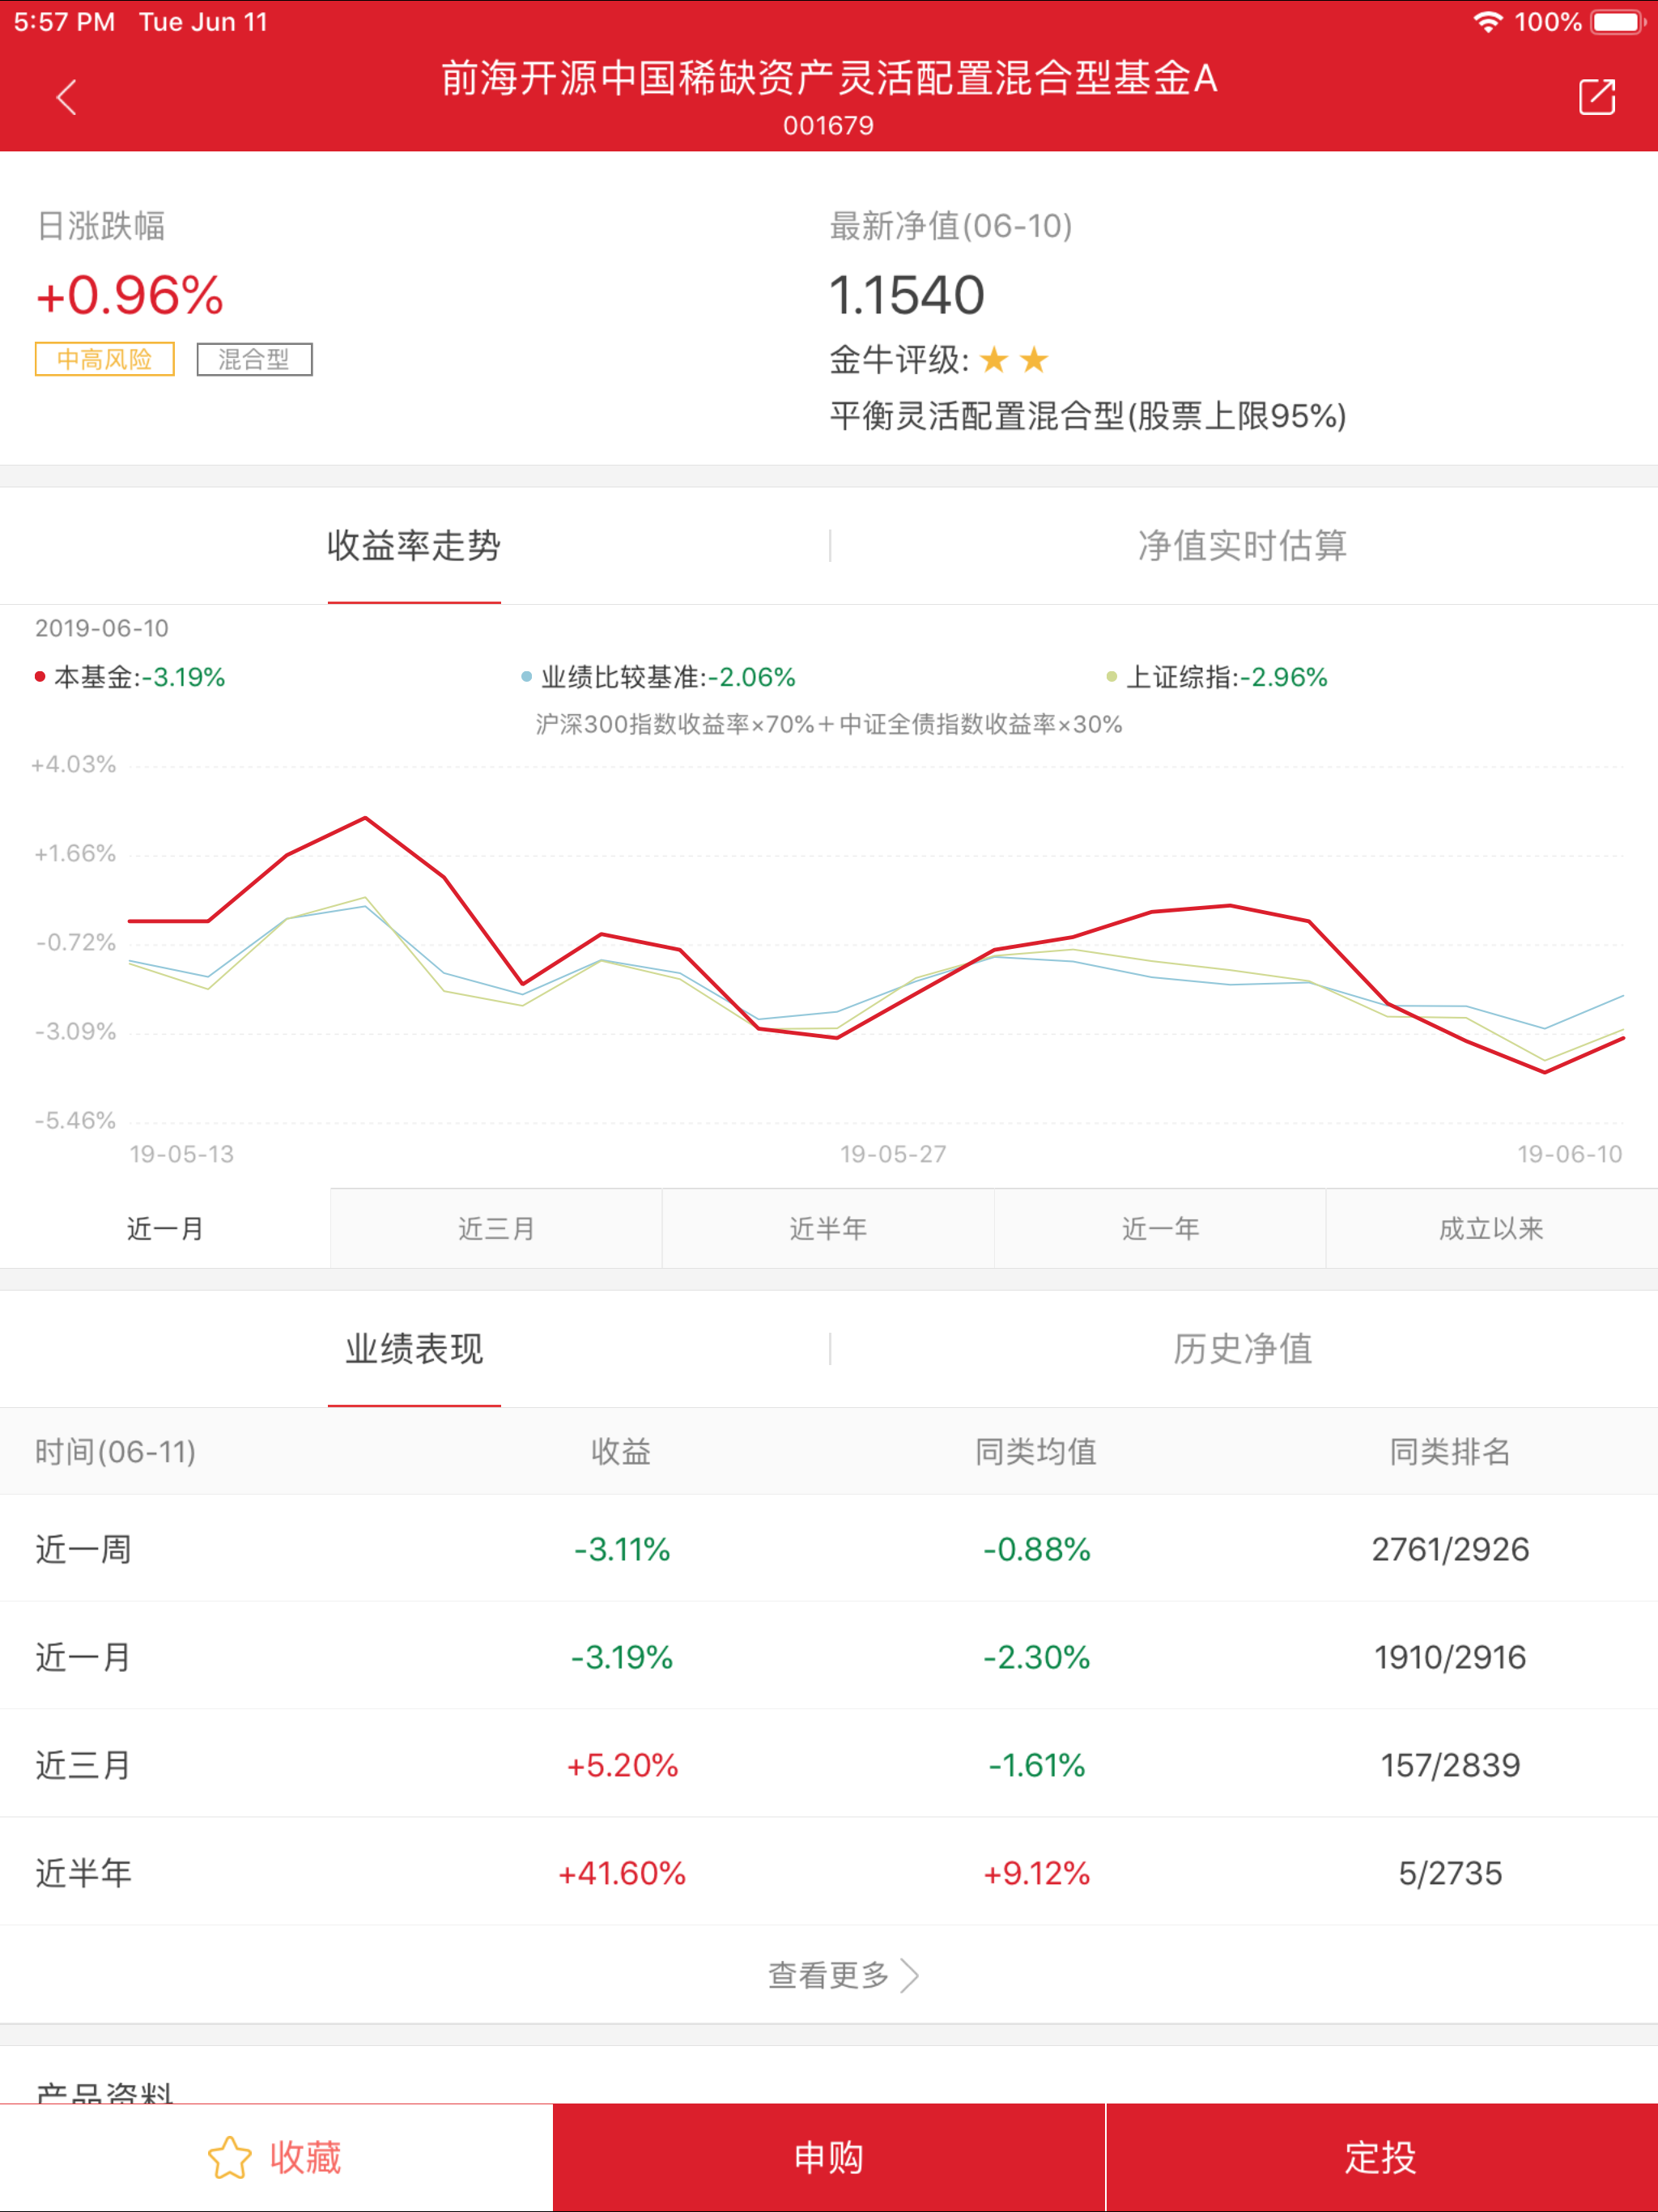The width and height of the screenshot is (1658, 2212).
Task: Tap the 同类均值 column header
Action: (x=1036, y=1451)
